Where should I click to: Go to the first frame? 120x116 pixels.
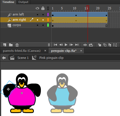55,45
